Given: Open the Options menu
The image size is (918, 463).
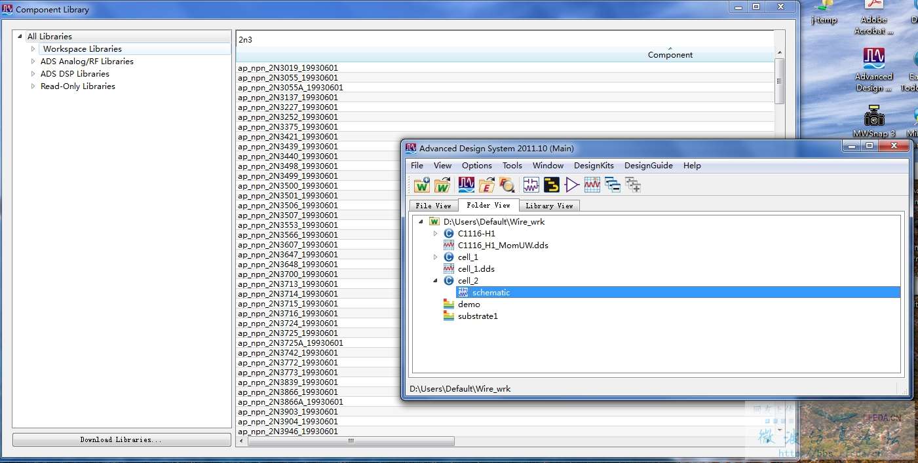Looking at the screenshot, I should click(x=477, y=166).
